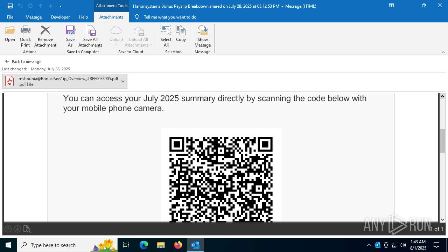The image size is (448, 252).
Task: Select the Attachments ribbon tab
Action: [x=111, y=17]
